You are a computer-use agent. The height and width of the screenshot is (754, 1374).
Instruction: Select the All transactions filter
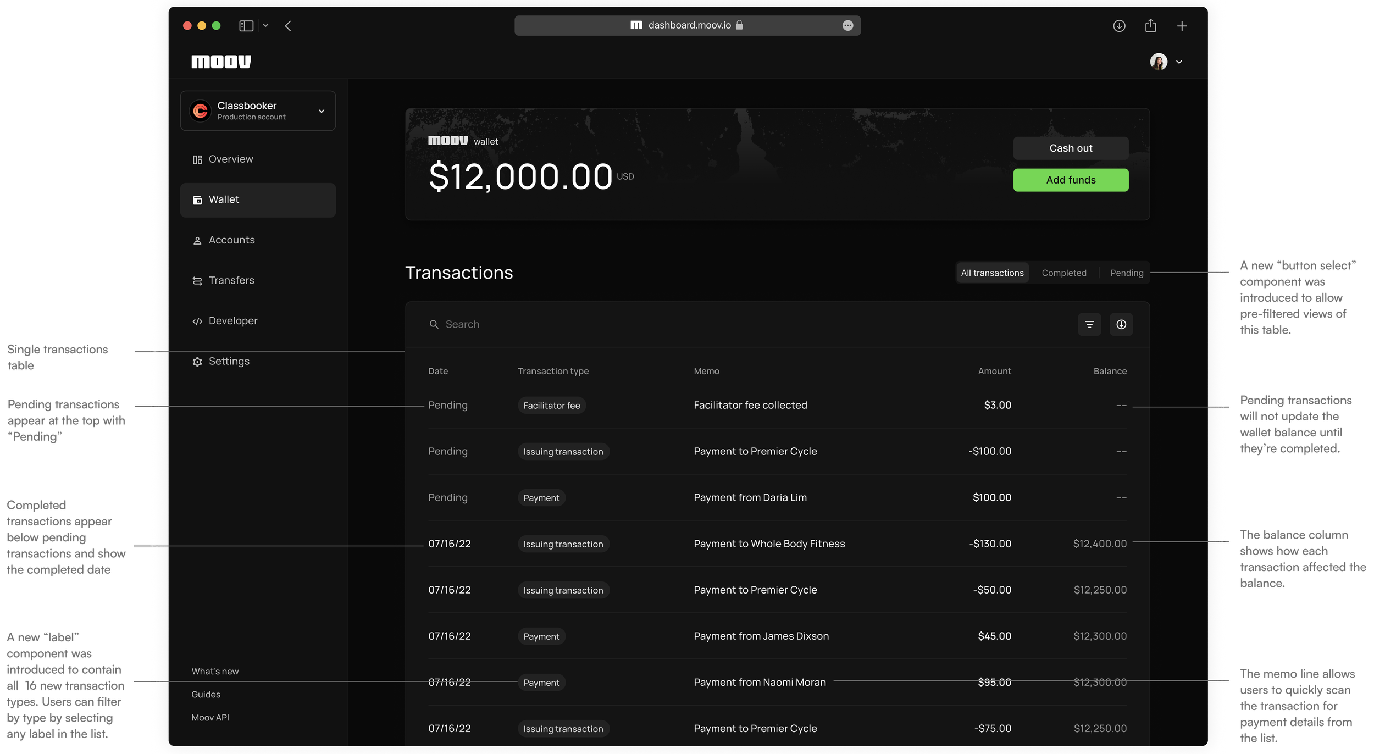click(x=992, y=273)
